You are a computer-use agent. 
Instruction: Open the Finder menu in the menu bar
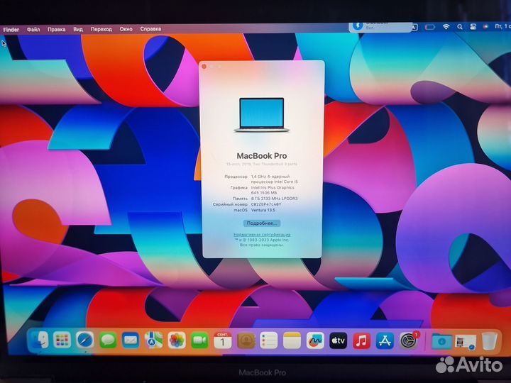coord(11,30)
